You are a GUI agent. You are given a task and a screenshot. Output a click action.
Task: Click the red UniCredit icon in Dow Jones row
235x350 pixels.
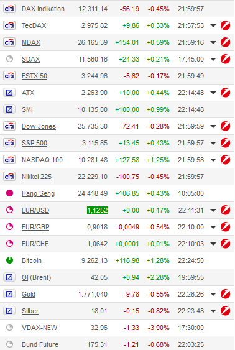click(x=226, y=126)
